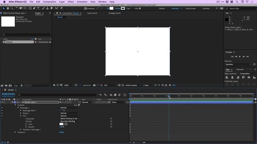The height and width of the screenshot is (144, 257).
Task: Switch to the Character panel tab
Action: pyautogui.click(x=240, y=69)
